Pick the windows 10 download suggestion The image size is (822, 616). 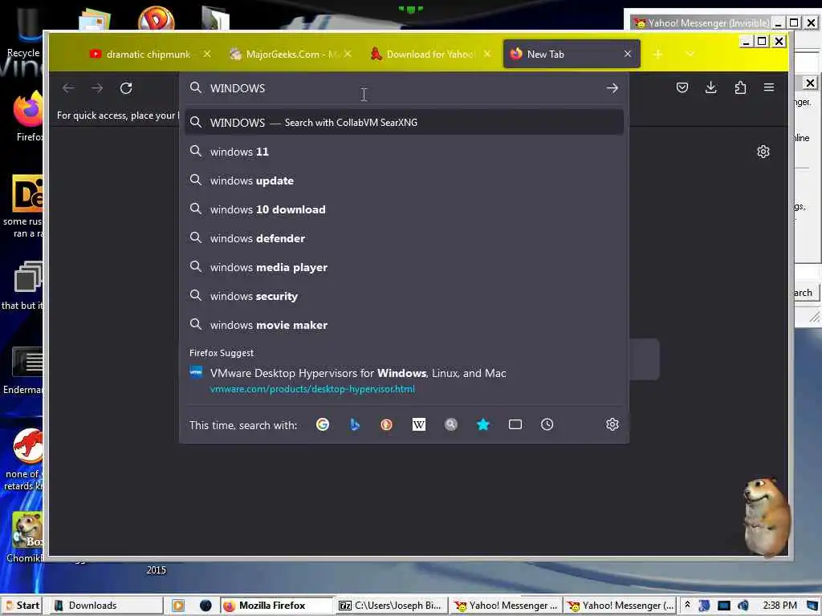pyautogui.click(x=404, y=209)
